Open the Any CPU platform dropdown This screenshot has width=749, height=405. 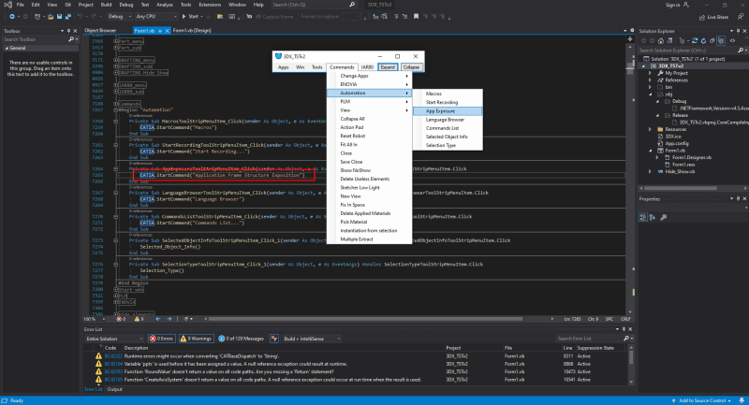156,17
